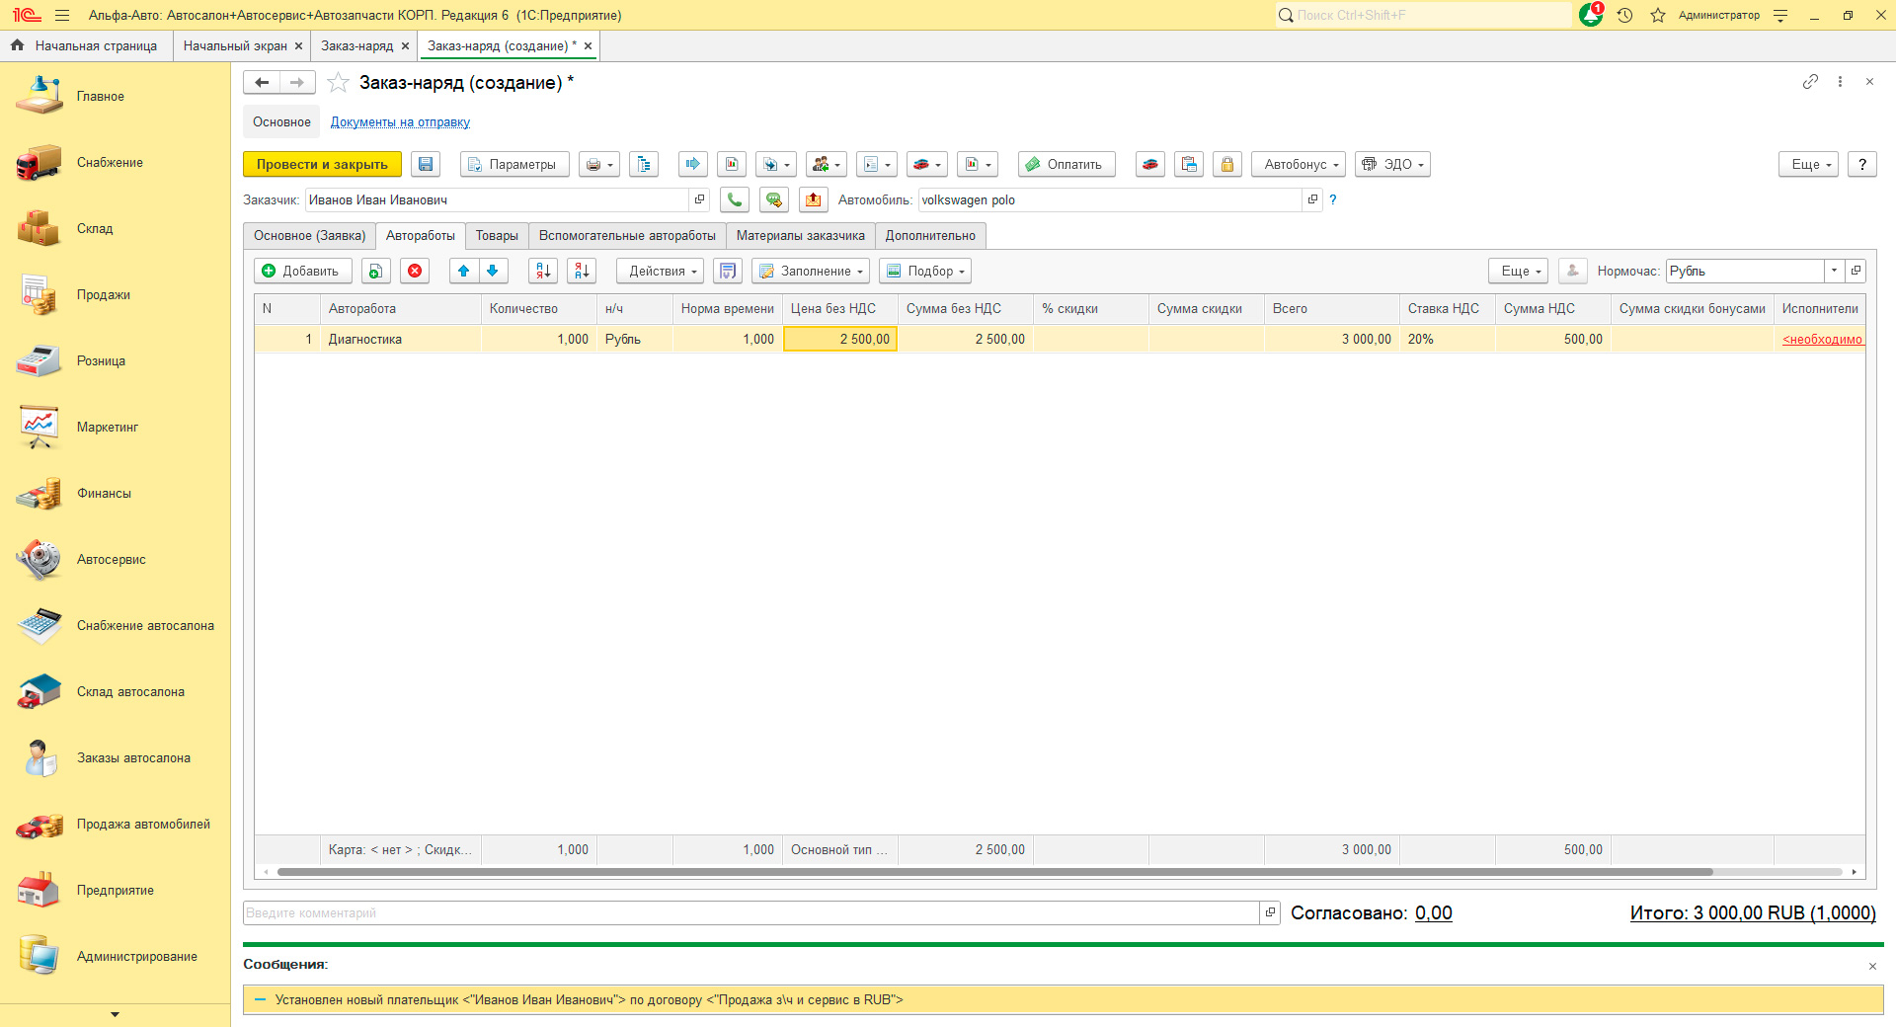Sort rows descending with the Я-А icon
The width and height of the screenshot is (1896, 1027).
pos(582,271)
